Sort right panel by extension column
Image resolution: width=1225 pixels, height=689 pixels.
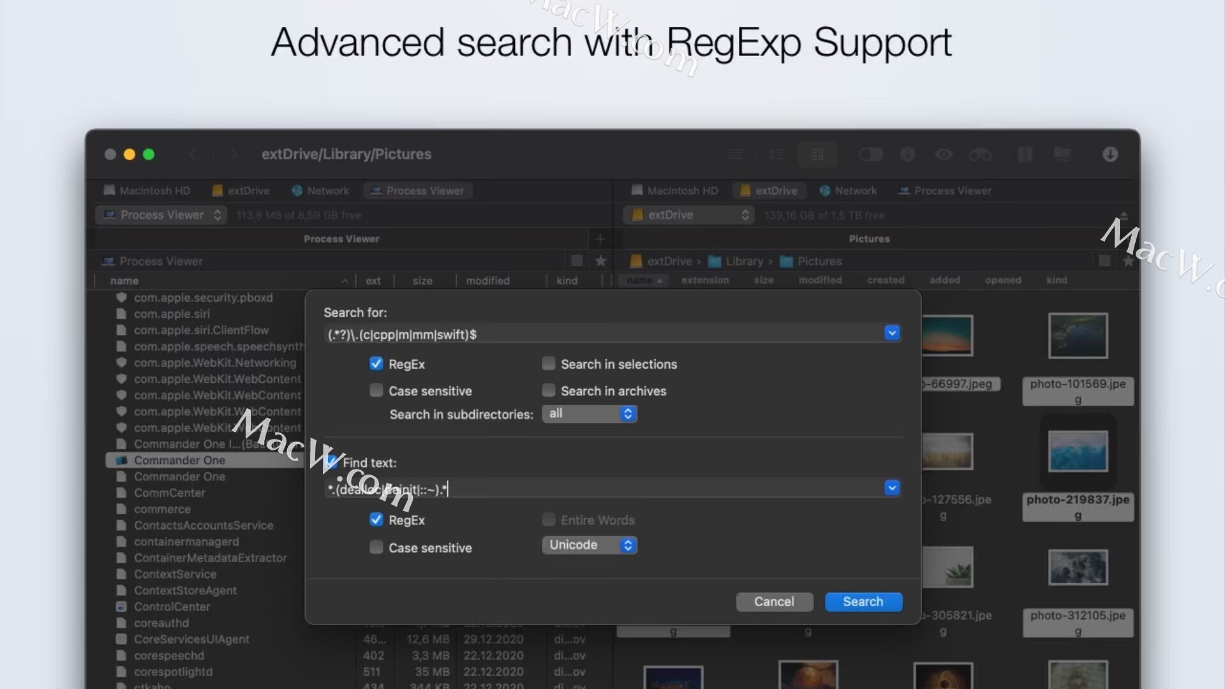(705, 280)
